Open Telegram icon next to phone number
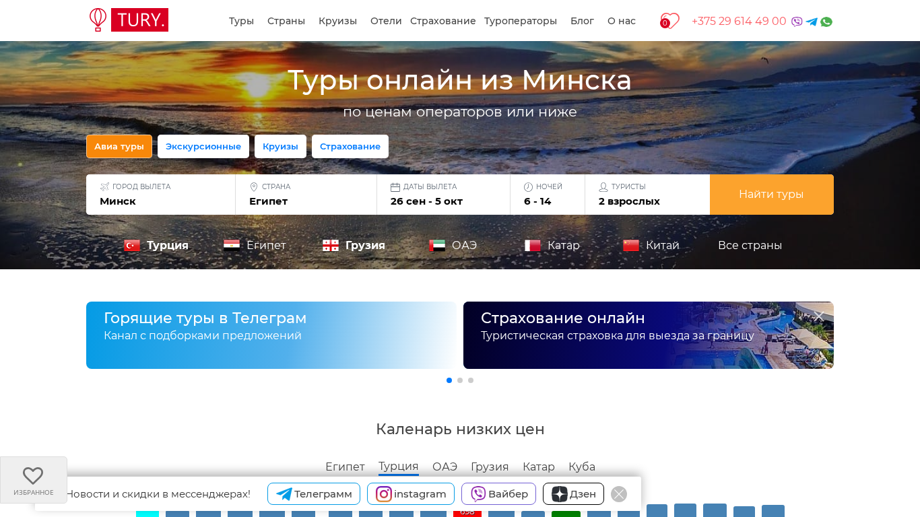 click(x=812, y=22)
